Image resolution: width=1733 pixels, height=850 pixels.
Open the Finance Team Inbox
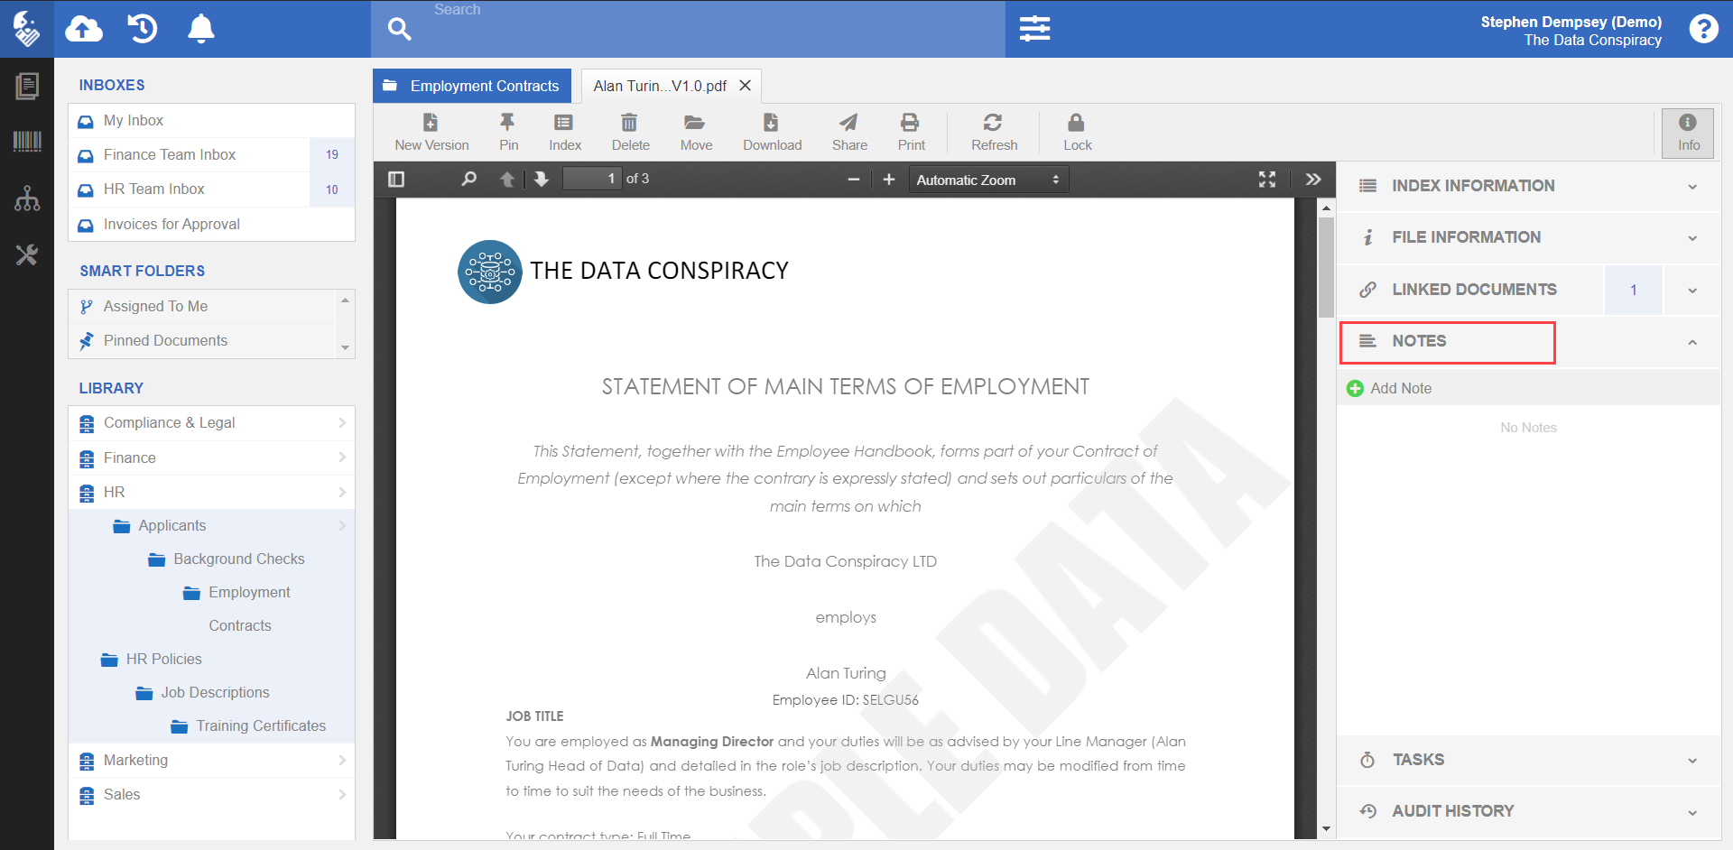point(211,155)
